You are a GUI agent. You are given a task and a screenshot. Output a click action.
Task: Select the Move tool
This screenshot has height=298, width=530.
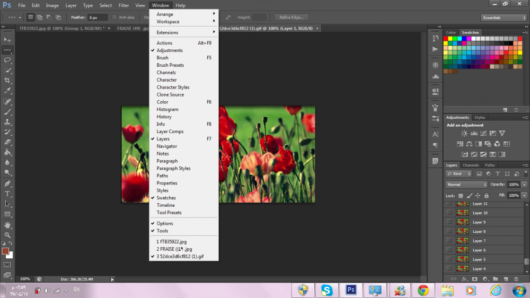point(7,40)
